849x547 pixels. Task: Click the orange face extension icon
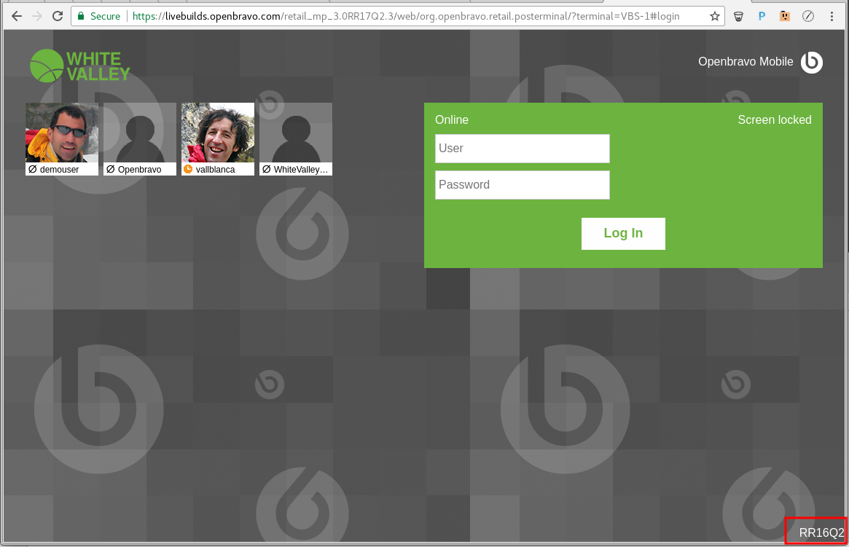click(785, 16)
